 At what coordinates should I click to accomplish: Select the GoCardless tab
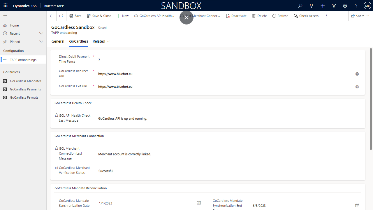click(79, 41)
